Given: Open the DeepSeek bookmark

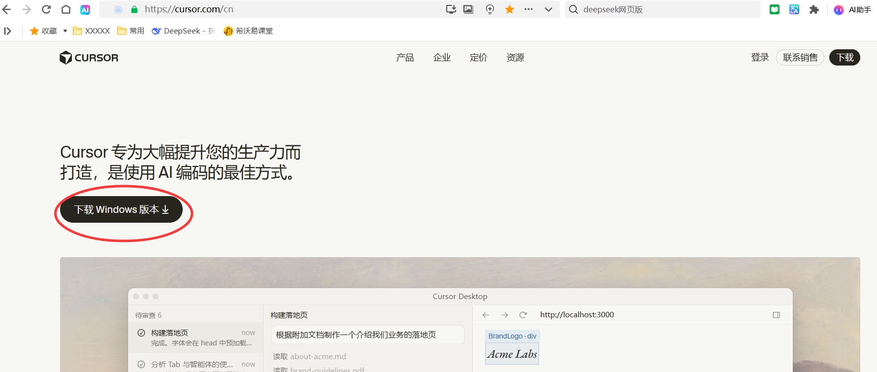Looking at the screenshot, I should tap(183, 31).
